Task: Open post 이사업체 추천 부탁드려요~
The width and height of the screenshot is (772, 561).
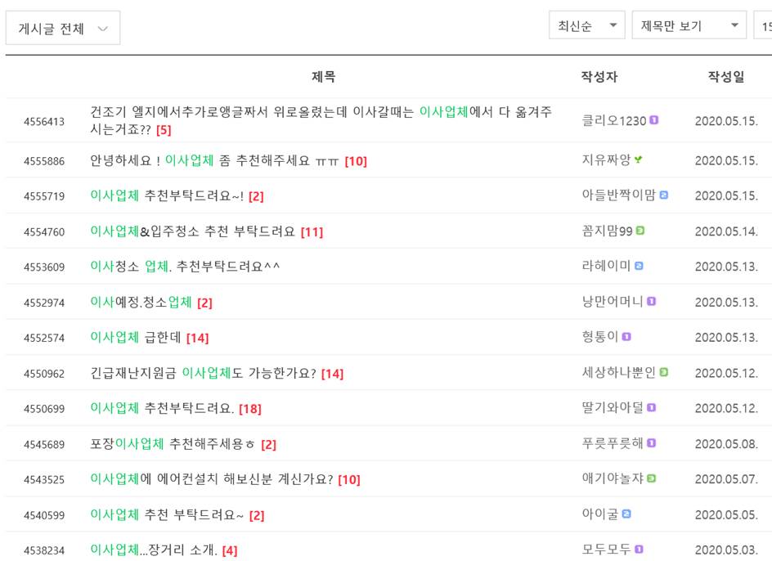Action: coord(167,514)
